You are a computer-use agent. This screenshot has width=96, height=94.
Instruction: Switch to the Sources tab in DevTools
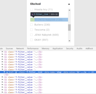(9, 49)
